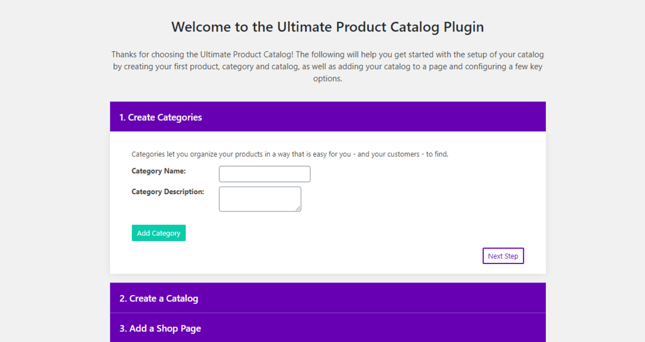Click the word 'options.' ending the intro paragraph

click(328, 79)
